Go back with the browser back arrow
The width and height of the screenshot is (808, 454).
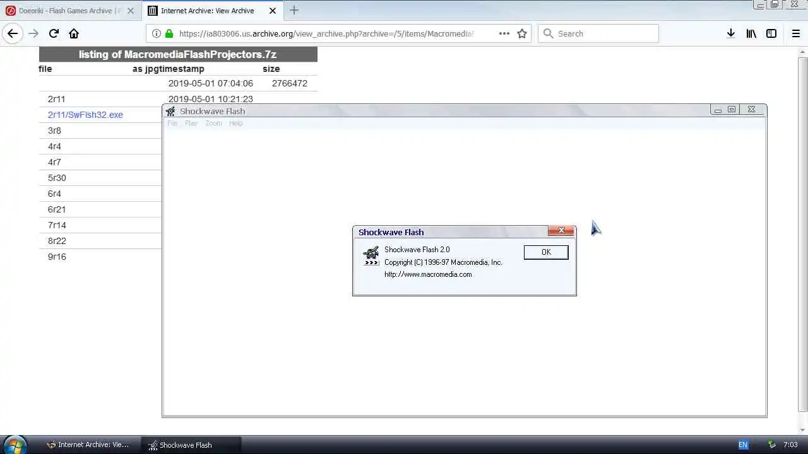pos(13,33)
